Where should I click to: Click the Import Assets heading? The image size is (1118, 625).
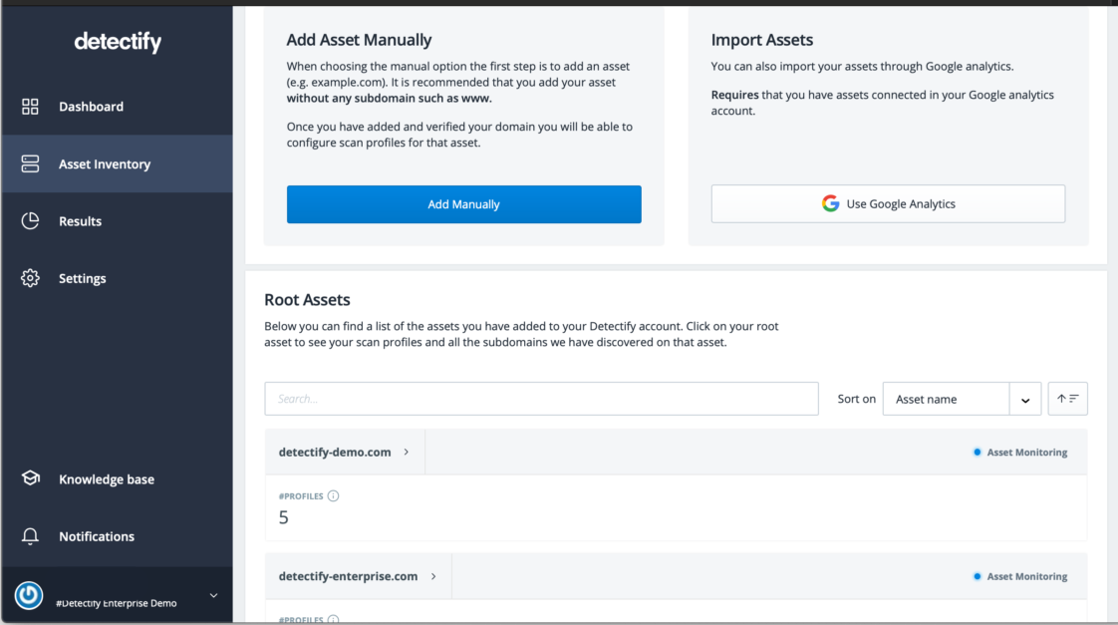761,40
